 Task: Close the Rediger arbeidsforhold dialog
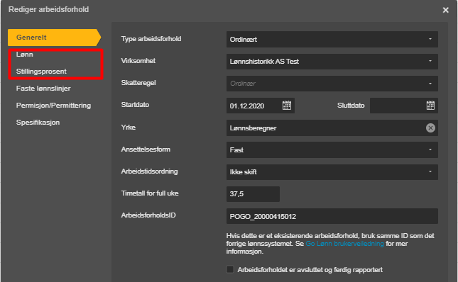pyautogui.click(x=445, y=10)
